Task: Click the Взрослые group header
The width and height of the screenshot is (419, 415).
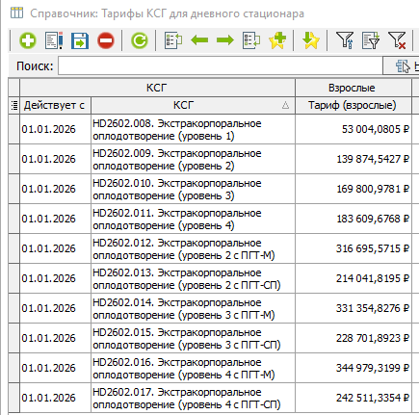Action: pos(353,88)
